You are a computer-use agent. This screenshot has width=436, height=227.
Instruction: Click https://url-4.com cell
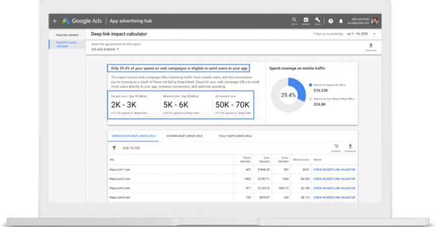[120, 197]
